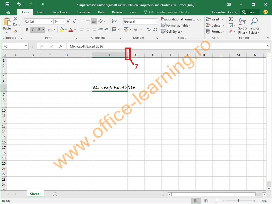Increase indent in the cell
The image size is (272, 204).
(106, 29)
